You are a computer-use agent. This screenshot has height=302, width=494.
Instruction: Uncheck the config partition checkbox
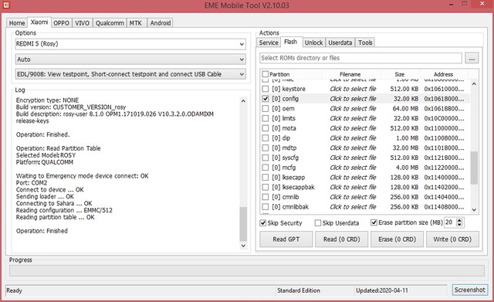266,99
